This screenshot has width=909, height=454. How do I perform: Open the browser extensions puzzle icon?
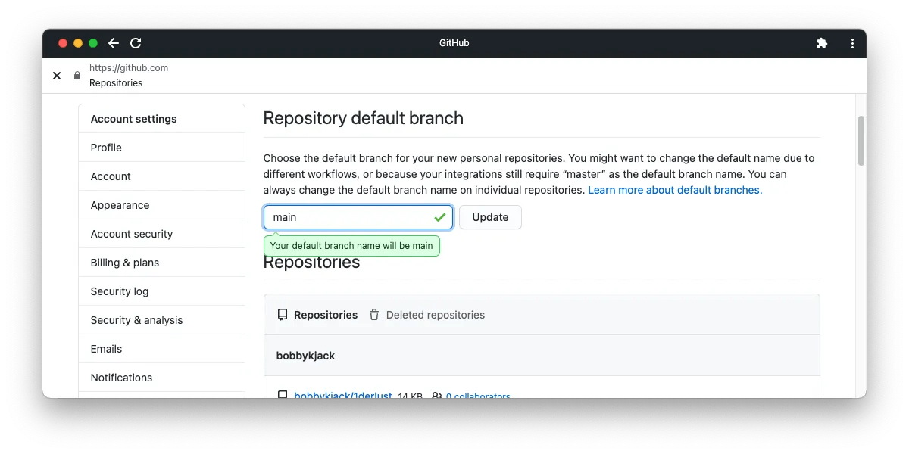(822, 43)
